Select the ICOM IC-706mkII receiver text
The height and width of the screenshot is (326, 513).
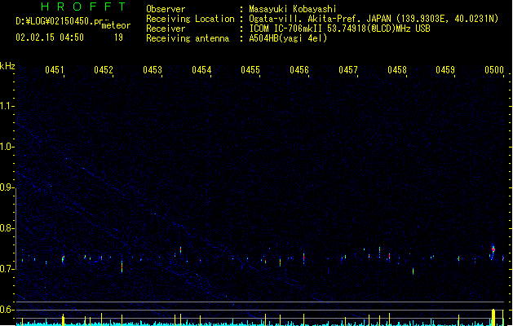coord(339,29)
